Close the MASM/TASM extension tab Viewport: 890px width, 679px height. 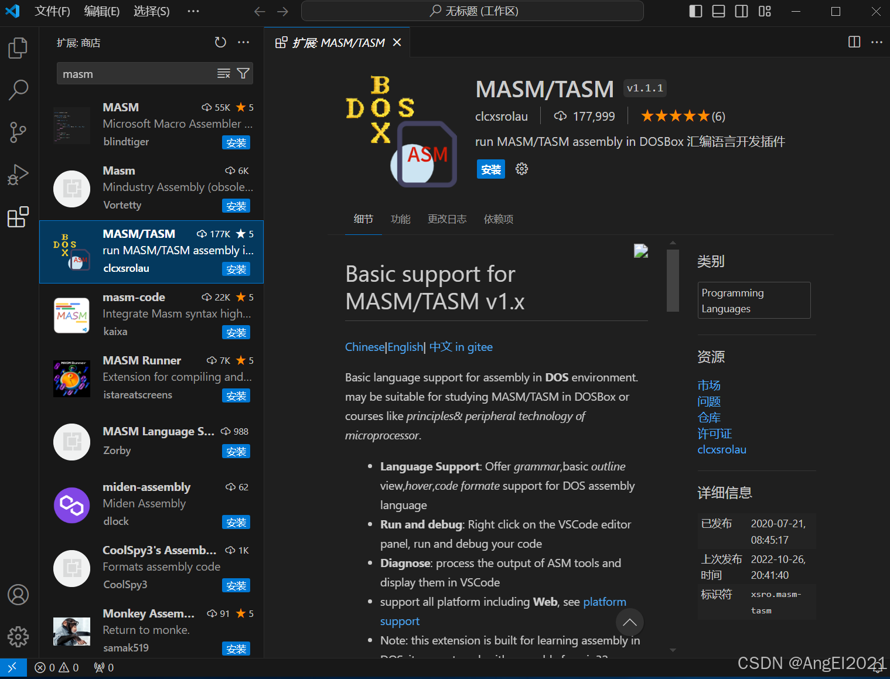(397, 43)
